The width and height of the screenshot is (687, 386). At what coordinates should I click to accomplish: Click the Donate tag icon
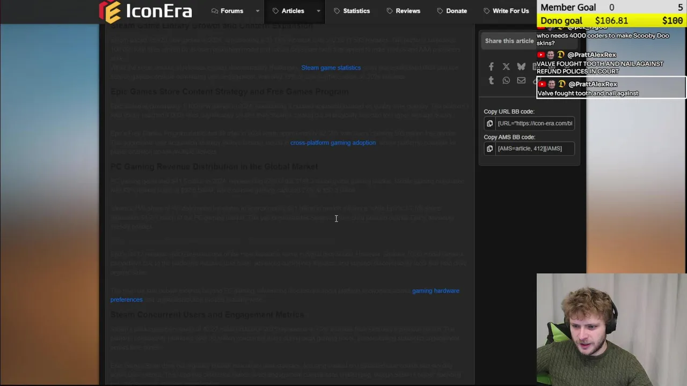click(440, 11)
